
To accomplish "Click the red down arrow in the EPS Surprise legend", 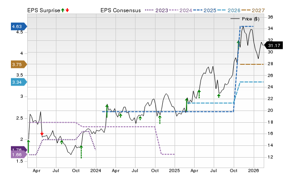I will pos(67,10).
